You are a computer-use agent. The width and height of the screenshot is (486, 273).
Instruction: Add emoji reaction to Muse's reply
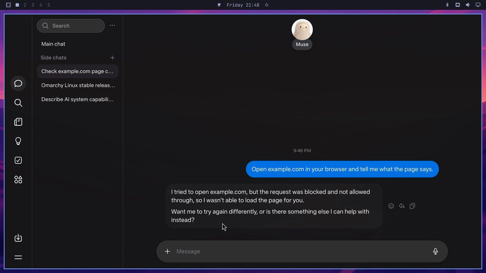pyautogui.click(x=391, y=206)
